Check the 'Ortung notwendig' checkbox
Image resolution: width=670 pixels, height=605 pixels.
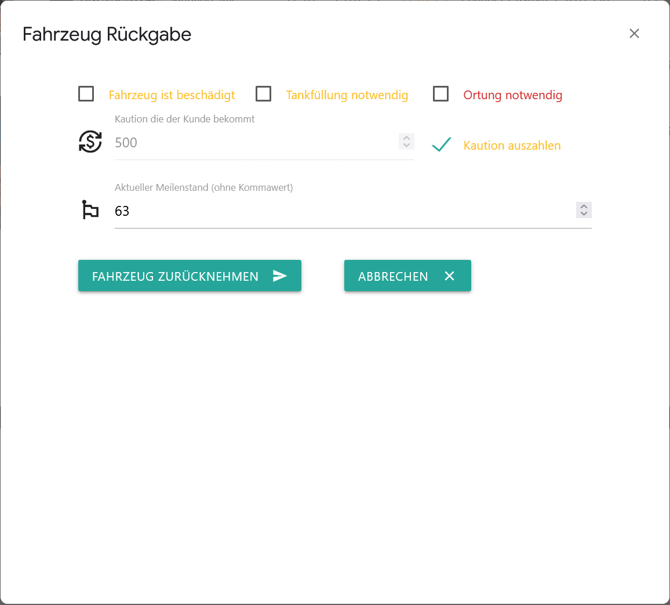440,93
